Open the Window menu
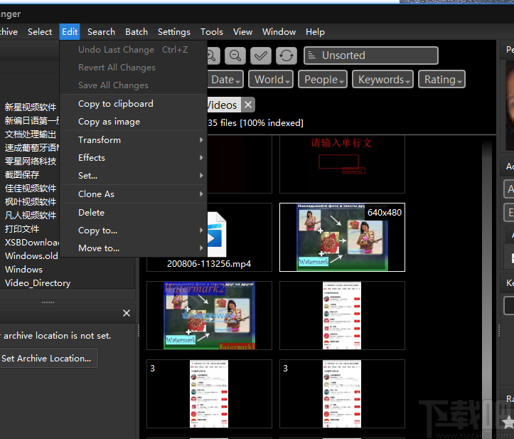Viewport: 514px width, 439px height. pyautogui.click(x=279, y=32)
